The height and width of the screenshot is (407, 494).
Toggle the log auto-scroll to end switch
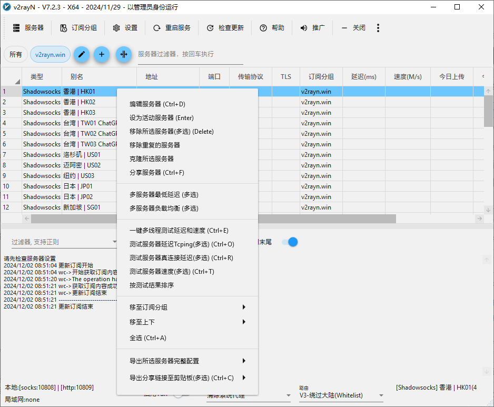(x=290, y=242)
